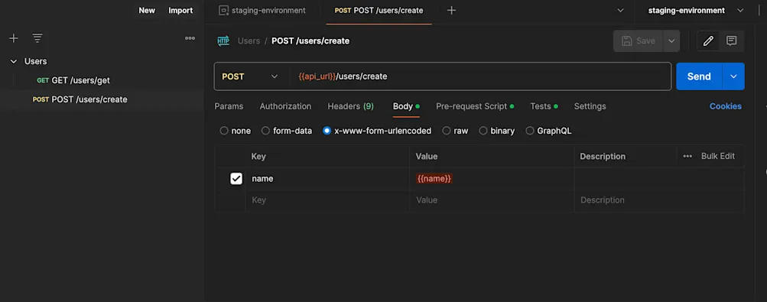Image resolution: width=767 pixels, height=302 pixels.
Task: Click the New button
Action: click(x=147, y=10)
